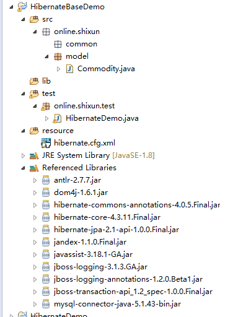Click the HibernateDemo.java file icon
This screenshot has width=241, height=317.
(57, 119)
